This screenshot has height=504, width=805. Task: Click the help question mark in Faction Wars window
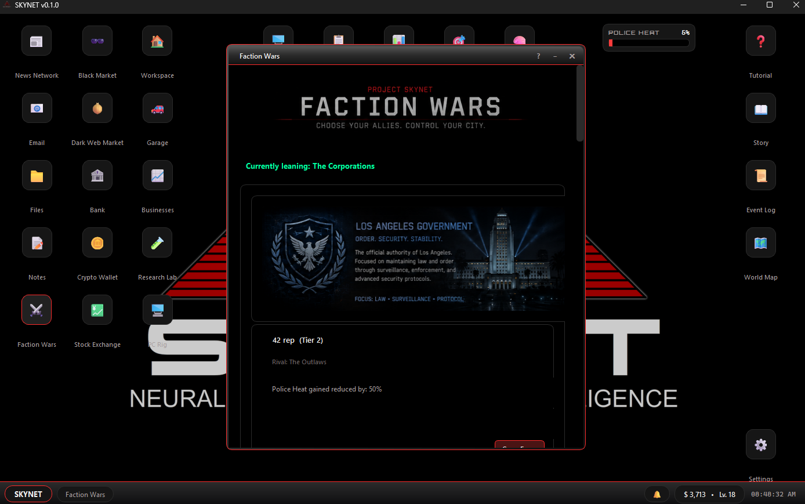(538, 56)
